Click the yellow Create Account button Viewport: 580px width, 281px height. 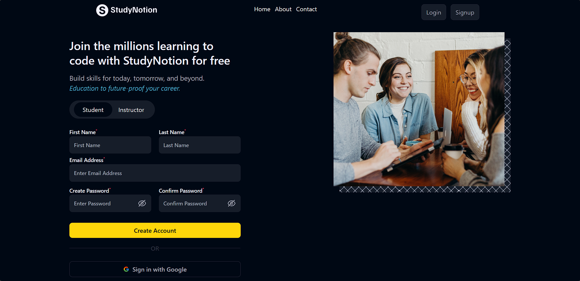(155, 230)
